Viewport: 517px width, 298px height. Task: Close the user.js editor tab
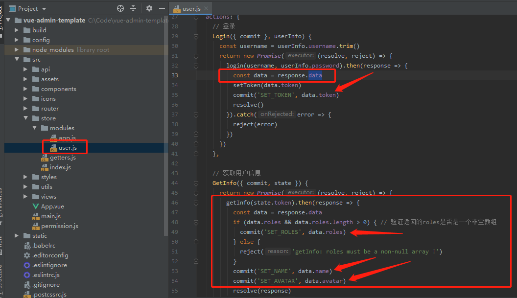click(206, 9)
